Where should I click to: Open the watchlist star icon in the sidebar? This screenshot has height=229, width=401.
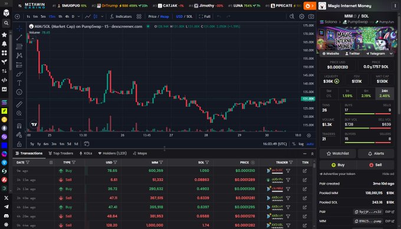(x=4, y=35)
